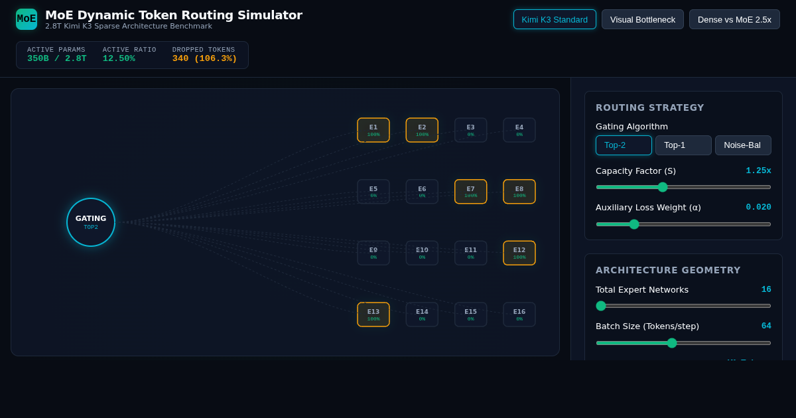Select expert node E5
The image size is (796, 418).
[x=373, y=192]
